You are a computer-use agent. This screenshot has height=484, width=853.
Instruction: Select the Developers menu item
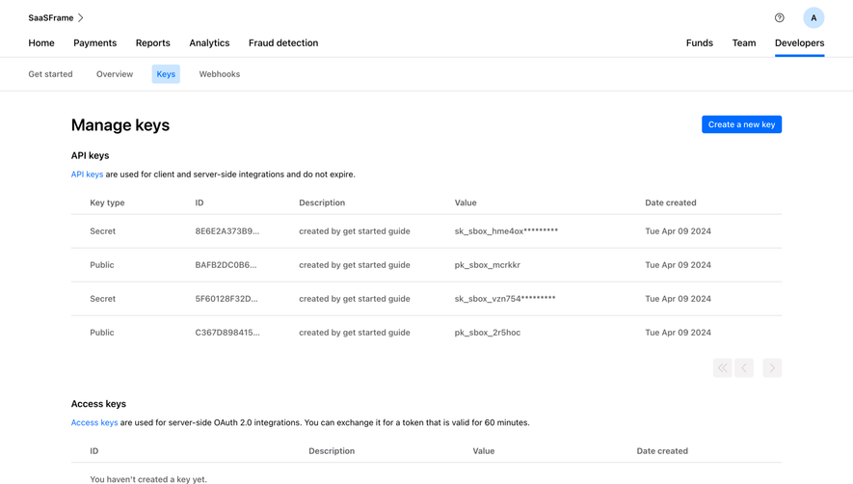click(x=799, y=43)
